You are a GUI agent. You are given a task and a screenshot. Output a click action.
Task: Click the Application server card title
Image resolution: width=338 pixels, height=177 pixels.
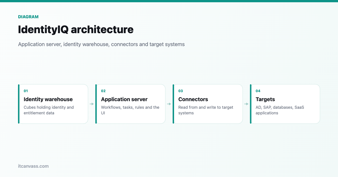[x=124, y=99]
